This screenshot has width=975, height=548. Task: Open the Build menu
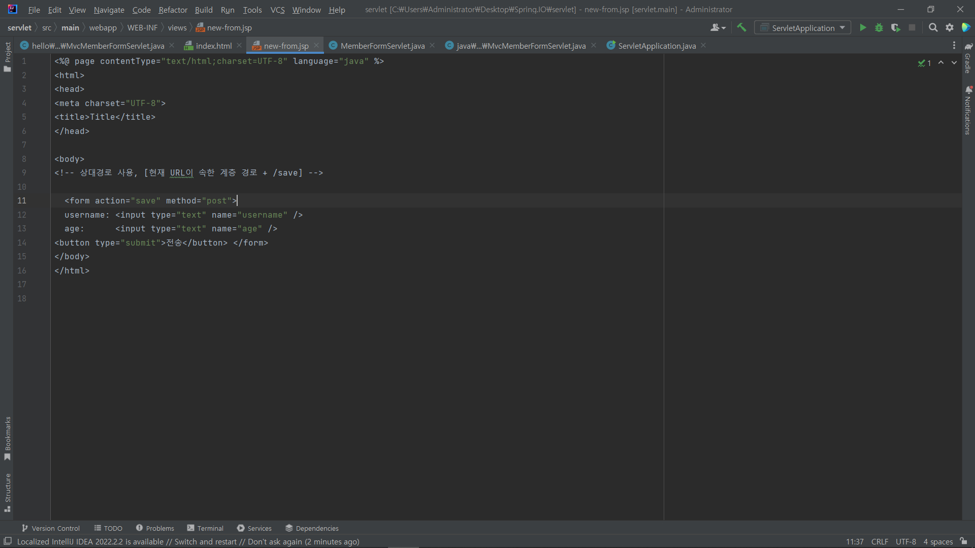click(x=204, y=10)
